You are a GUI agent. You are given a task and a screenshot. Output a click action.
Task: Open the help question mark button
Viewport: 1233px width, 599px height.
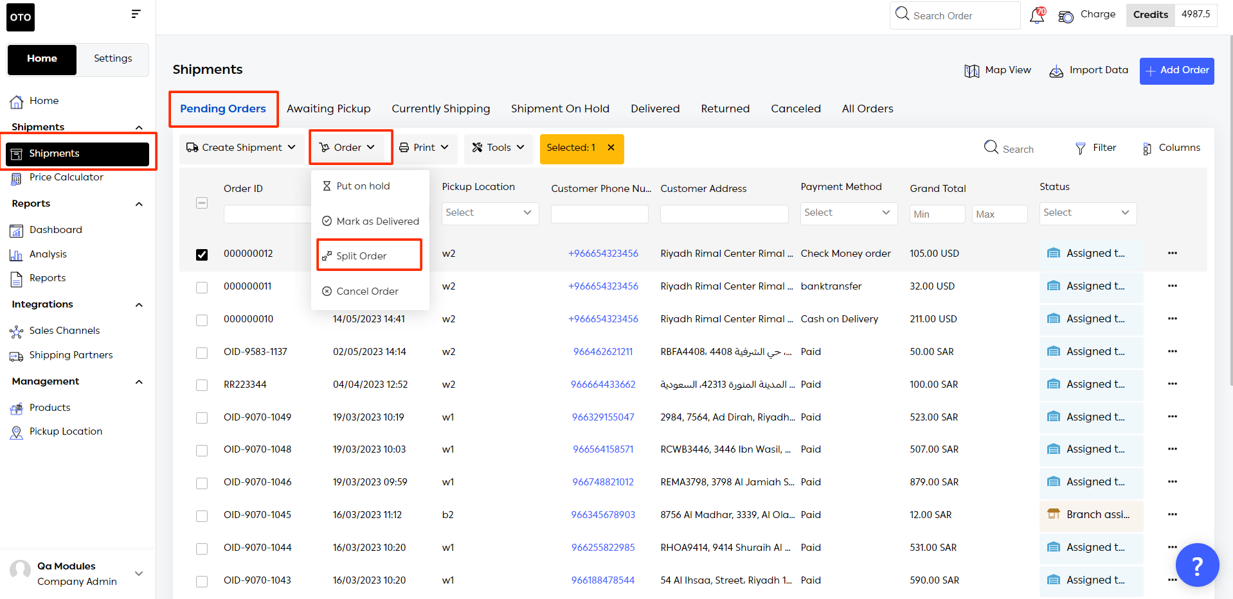point(1197,565)
